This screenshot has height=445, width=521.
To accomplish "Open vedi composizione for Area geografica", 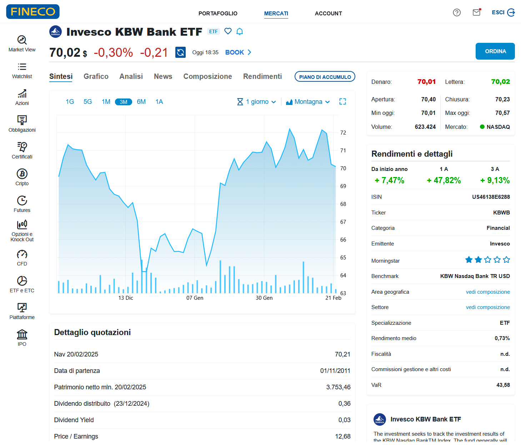I will pos(488,292).
